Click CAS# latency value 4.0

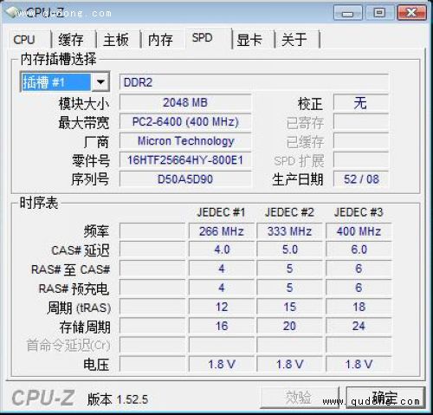[222, 250]
